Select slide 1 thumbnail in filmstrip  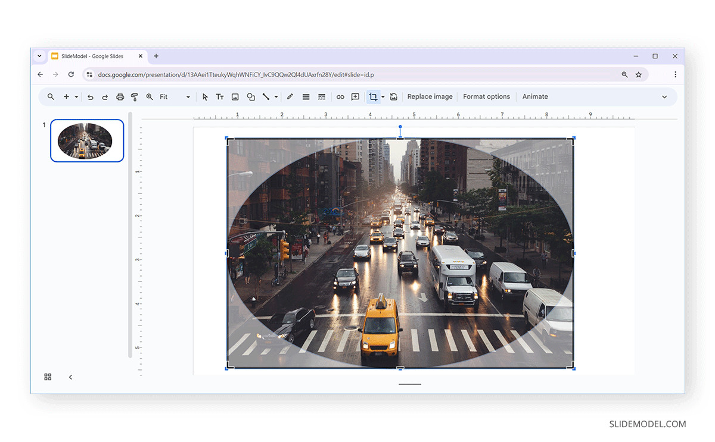click(x=87, y=140)
